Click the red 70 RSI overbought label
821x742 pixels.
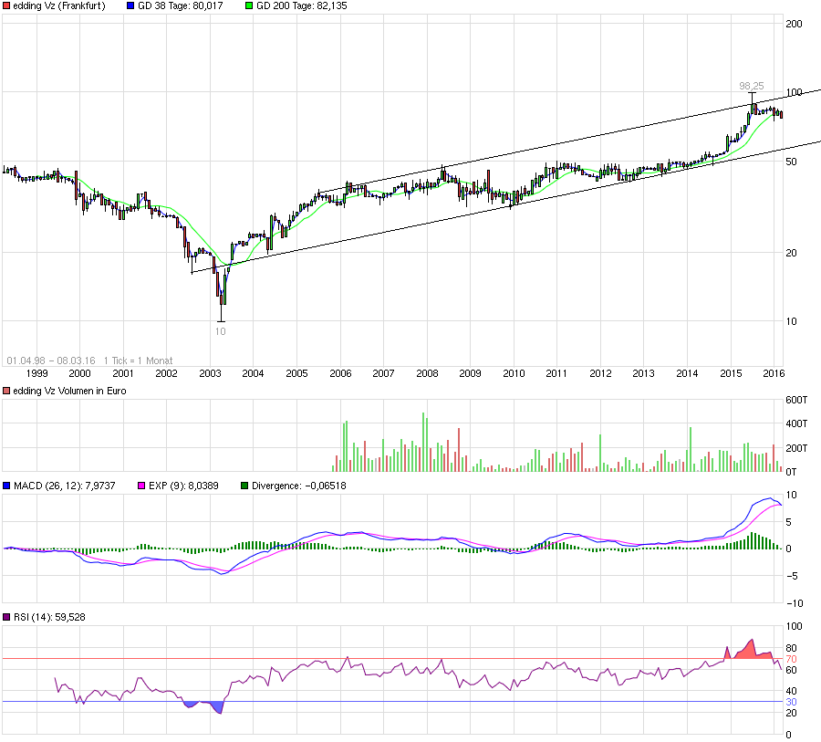[x=791, y=659]
